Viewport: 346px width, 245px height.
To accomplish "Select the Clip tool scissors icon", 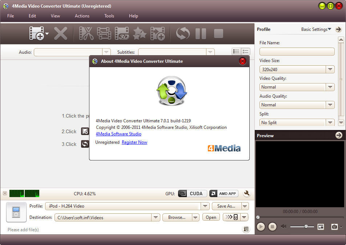I will (85, 33).
